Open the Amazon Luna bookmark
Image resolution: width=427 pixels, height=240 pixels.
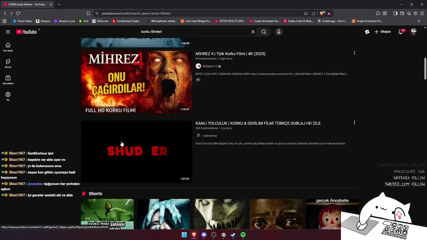coord(65,21)
